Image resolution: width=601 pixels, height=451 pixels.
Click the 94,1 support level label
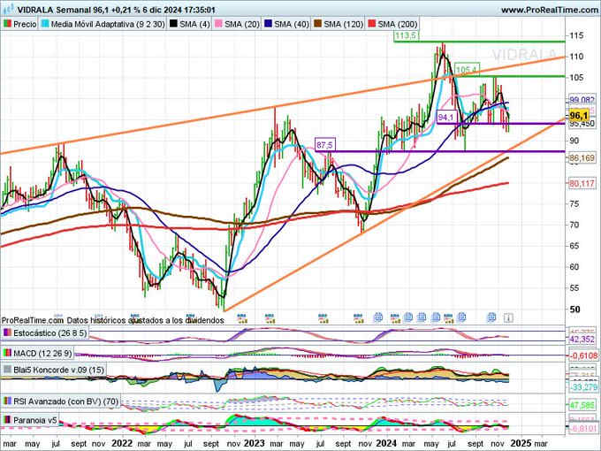(x=445, y=117)
